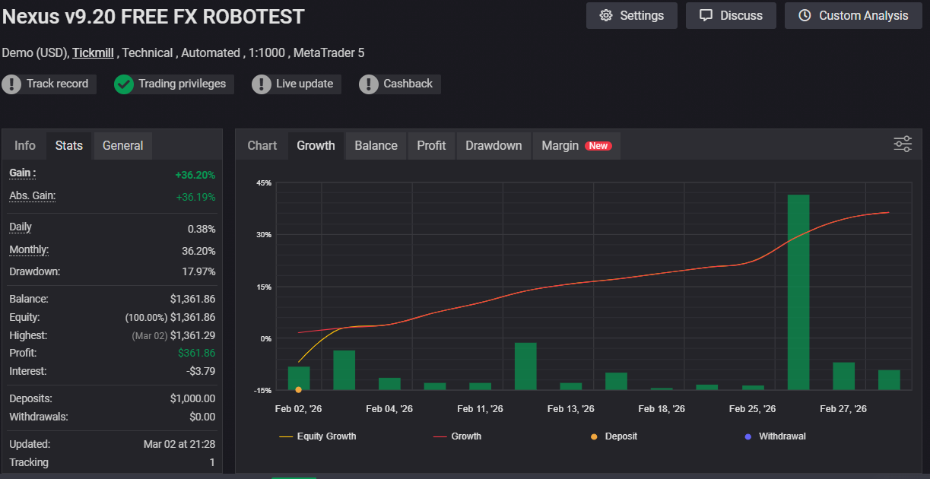Switch to the Drawdown chart tab

[x=494, y=145]
